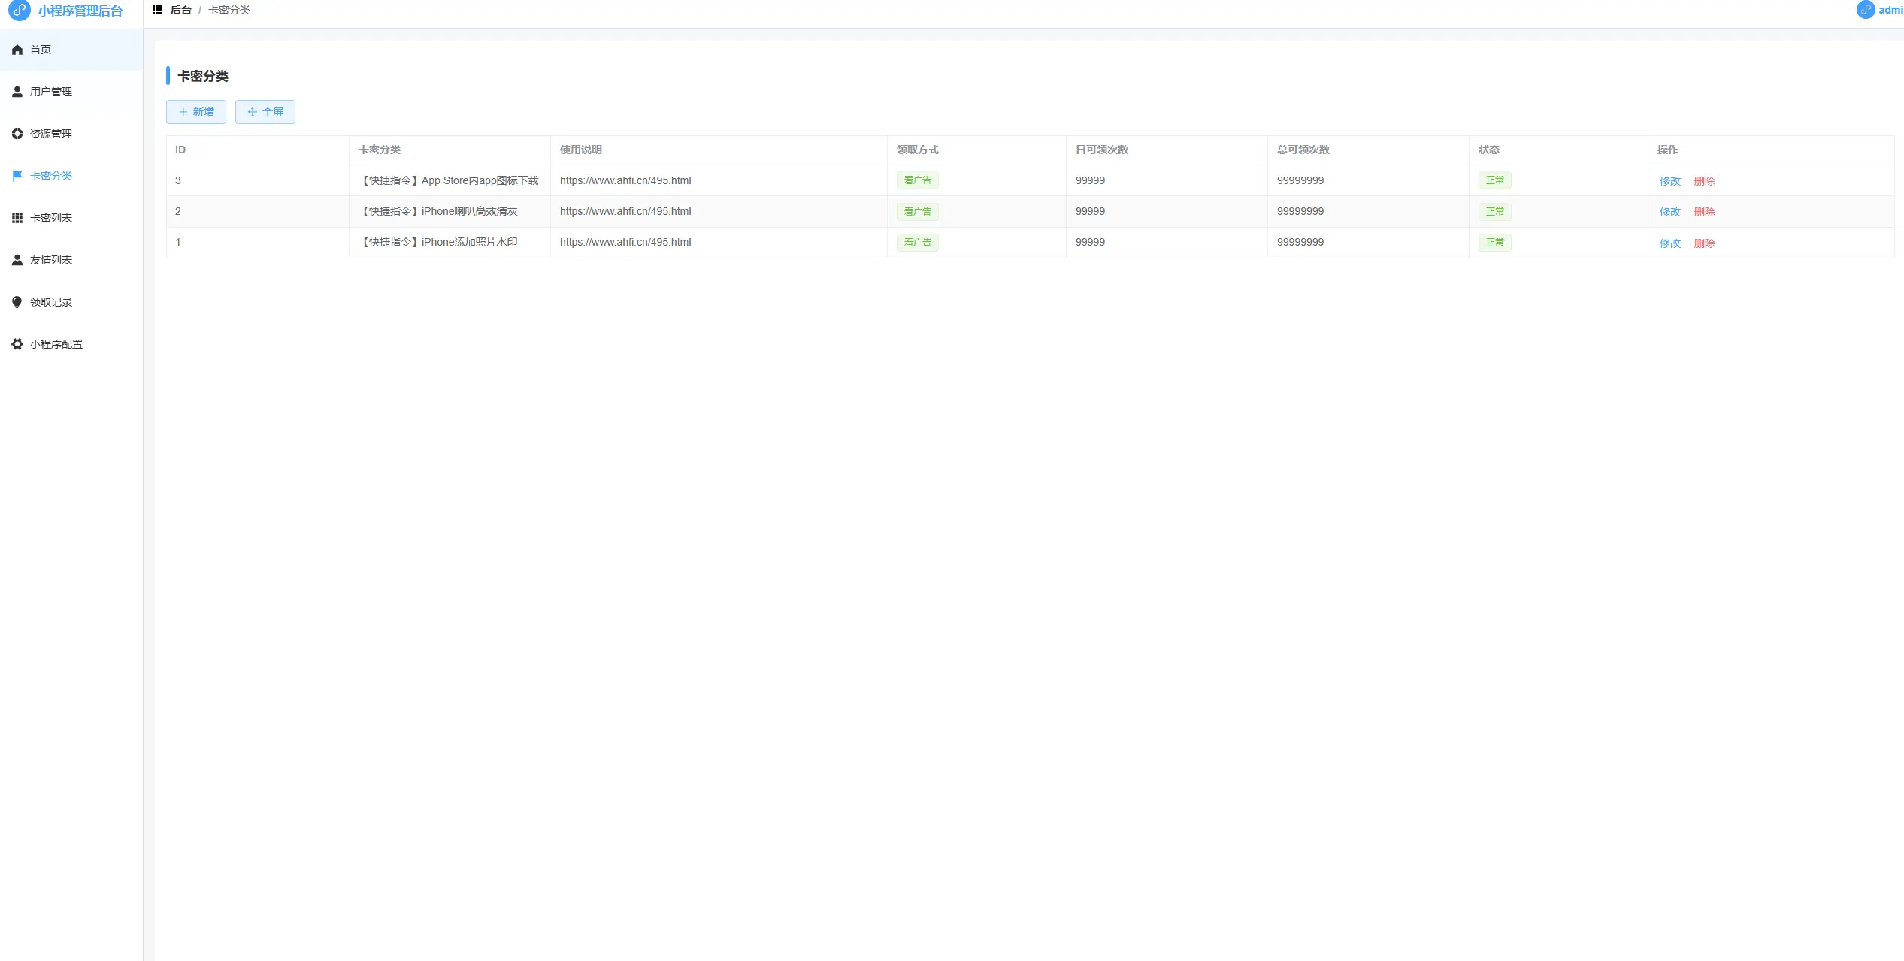The height and width of the screenshot is (961, 1904).
Task: Click 修改 for the 添加照片水印 row
Action: (x=1669, y=243)
